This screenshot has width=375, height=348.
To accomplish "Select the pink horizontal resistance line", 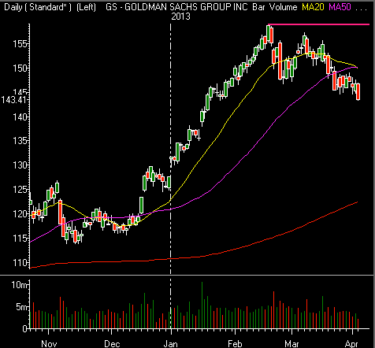I will (318, 24).
